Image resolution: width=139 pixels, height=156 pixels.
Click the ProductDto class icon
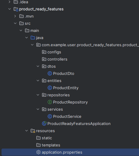50,73
